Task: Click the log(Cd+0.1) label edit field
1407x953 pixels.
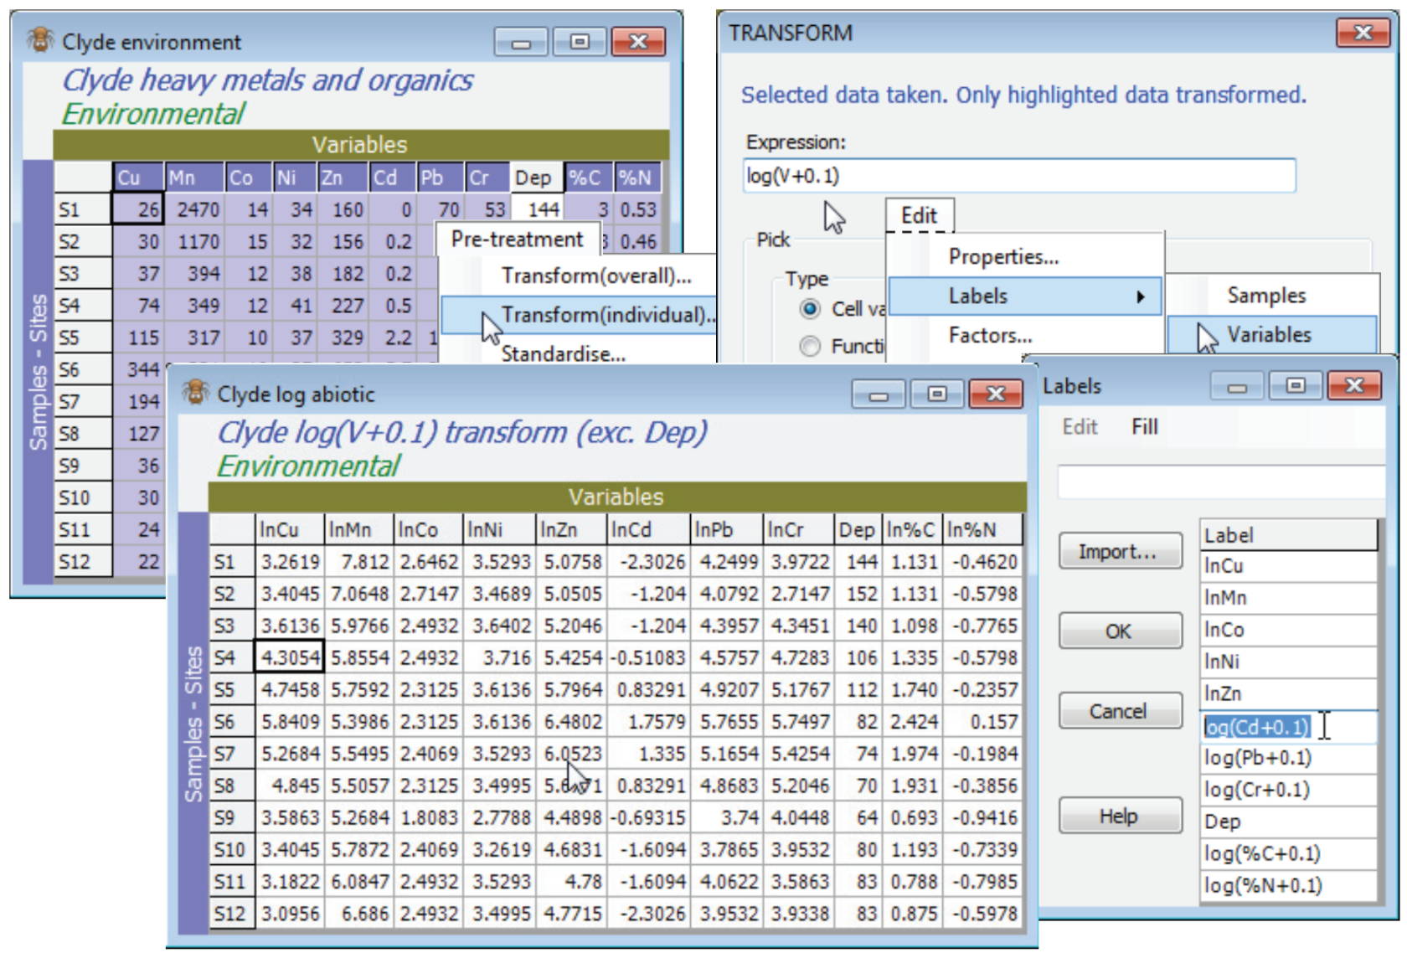Action: [1289, 727]
